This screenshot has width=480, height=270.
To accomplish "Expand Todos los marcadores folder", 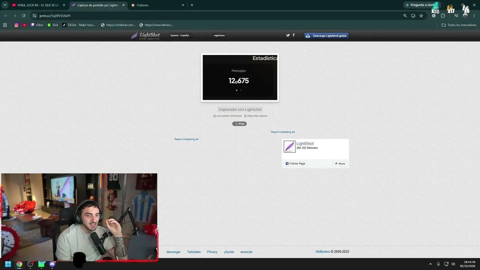I will [459, 25].
